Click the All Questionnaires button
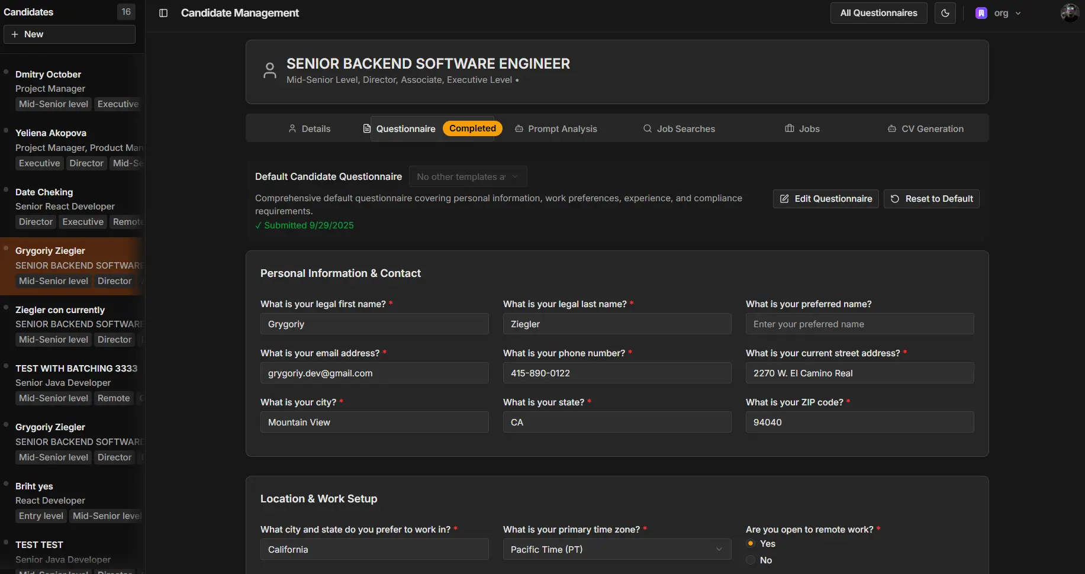 878,13
